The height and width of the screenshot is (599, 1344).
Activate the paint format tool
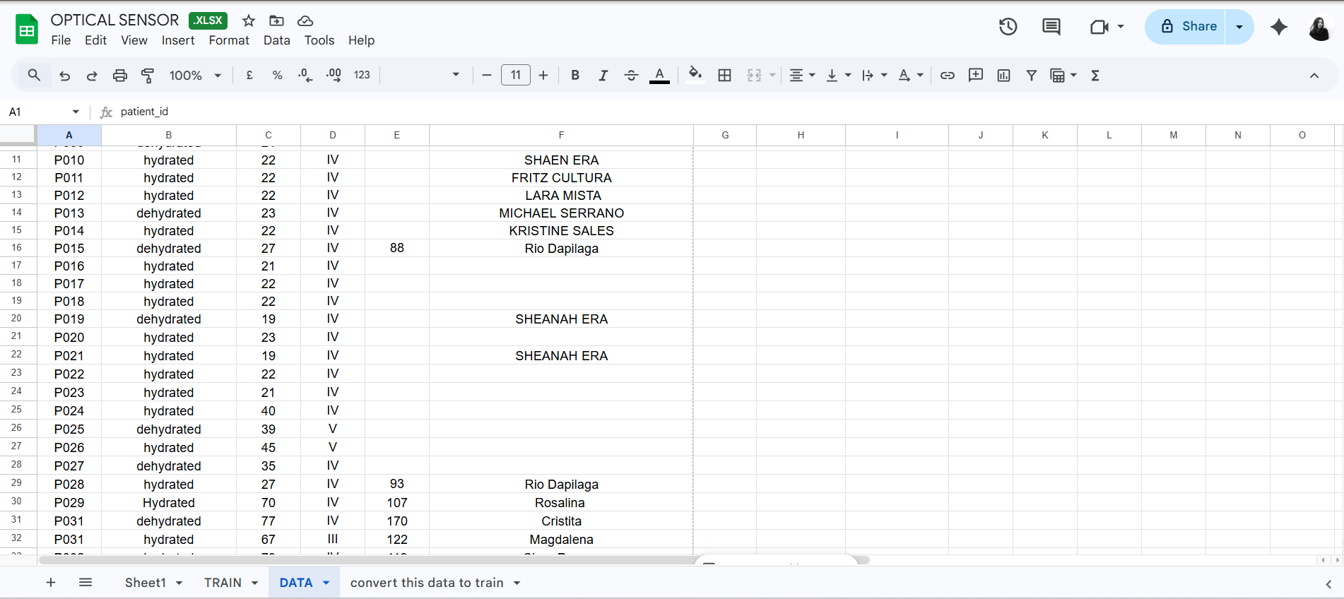[x=148, y=76]
